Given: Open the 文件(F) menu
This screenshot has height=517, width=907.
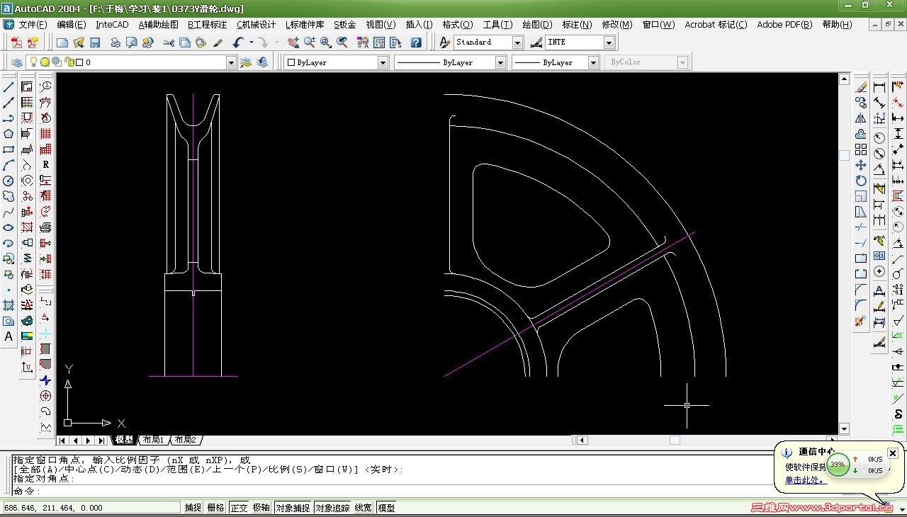Looking at the screenshot, I should pos(33,25).
